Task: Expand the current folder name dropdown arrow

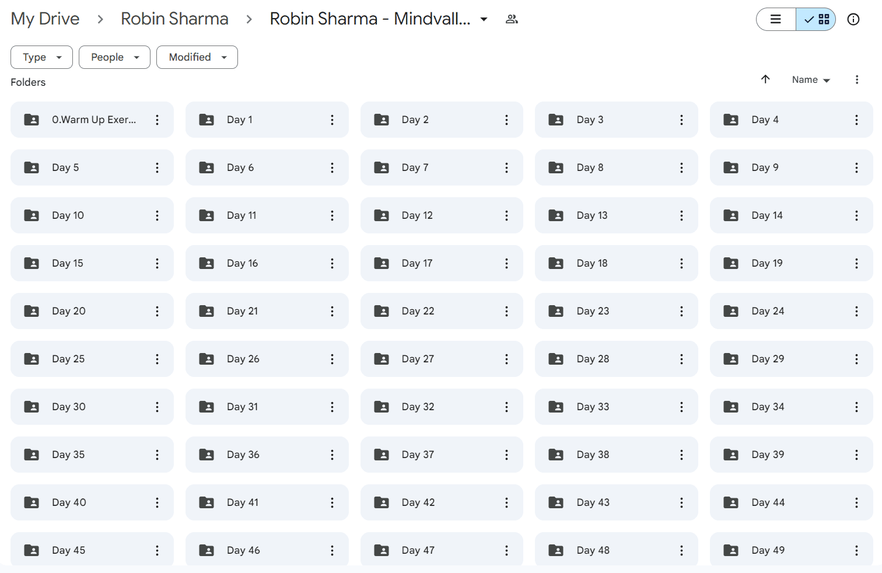Action: pyautogui.click(x=484, y=19)
